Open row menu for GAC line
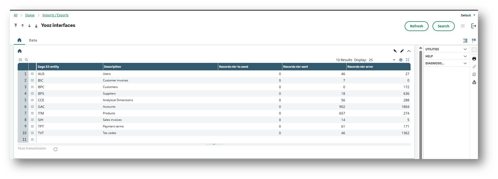The height and width of the screenshot is (179, 498). 32,107
